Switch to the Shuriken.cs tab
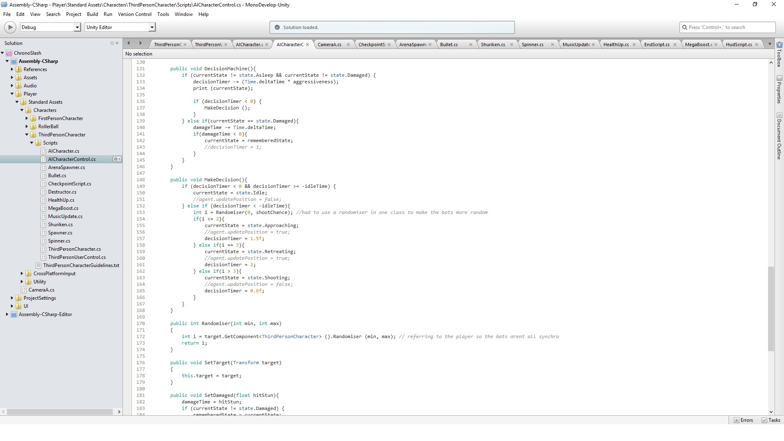784x441 pixels. coord(493,45)
